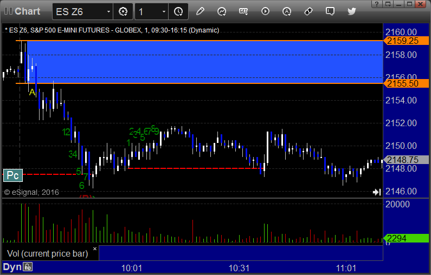This screenshot has height=275, width=431.
Task: Click the yellow A marker on chart
Action: 32,92
